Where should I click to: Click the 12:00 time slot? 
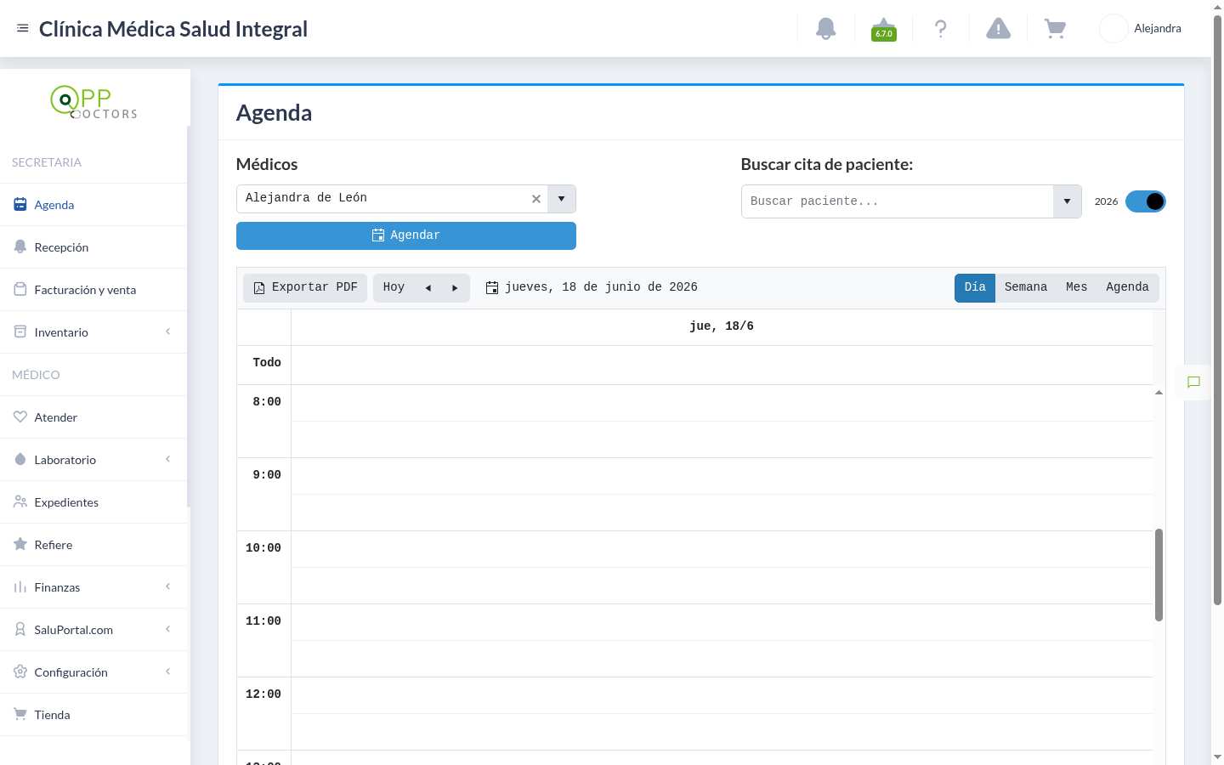point(722,695)
